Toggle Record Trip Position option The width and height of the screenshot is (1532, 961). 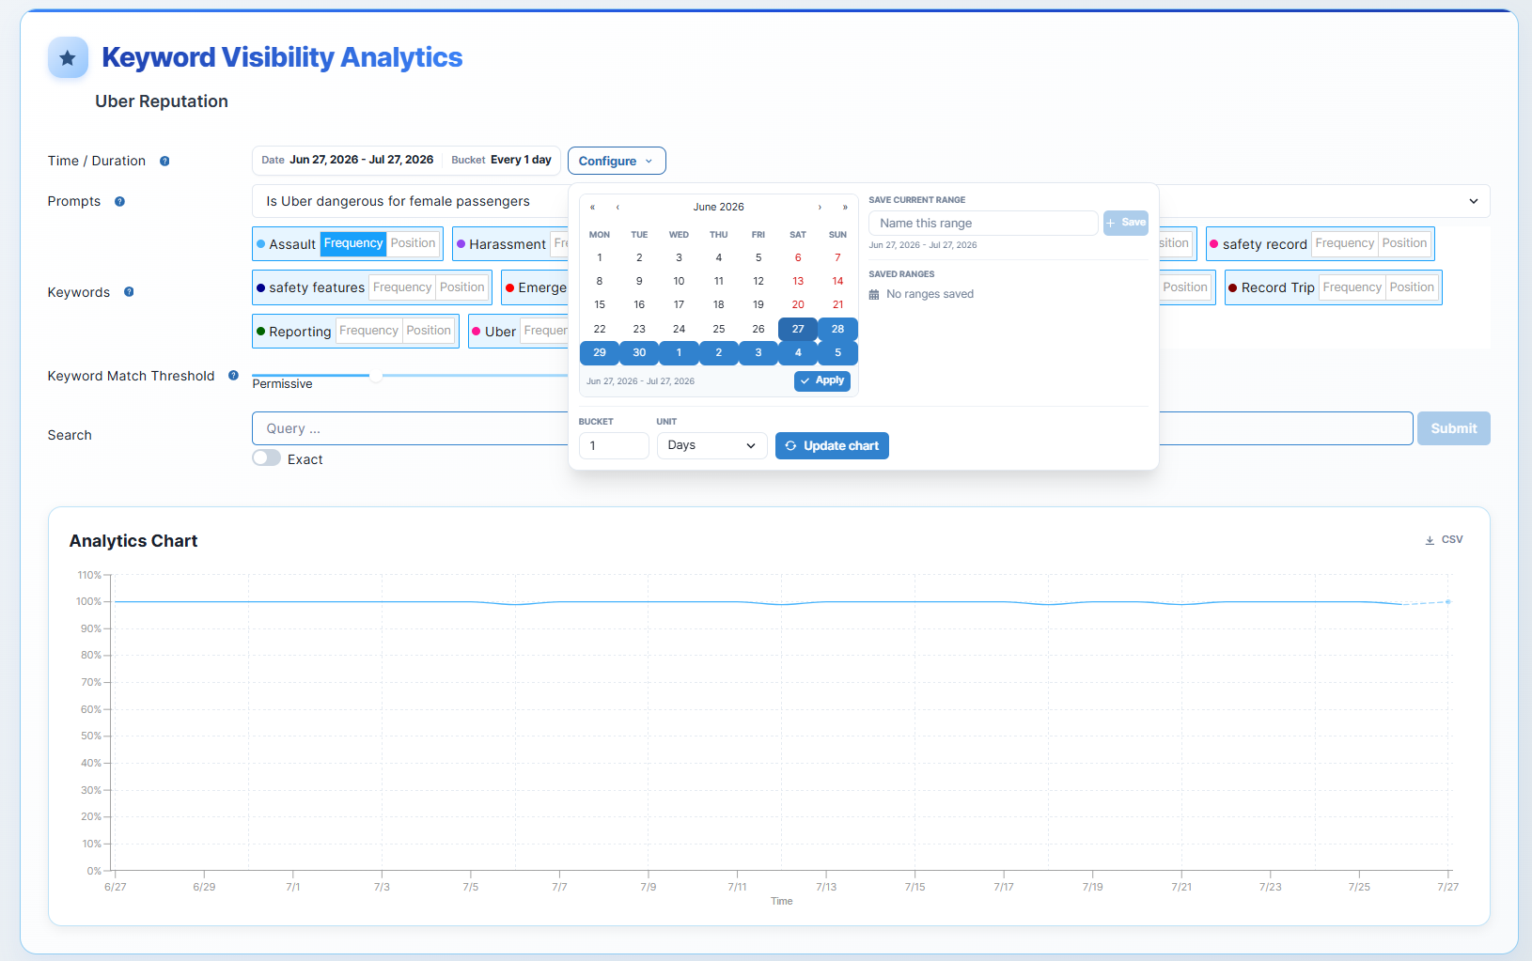pos(1412,287)
